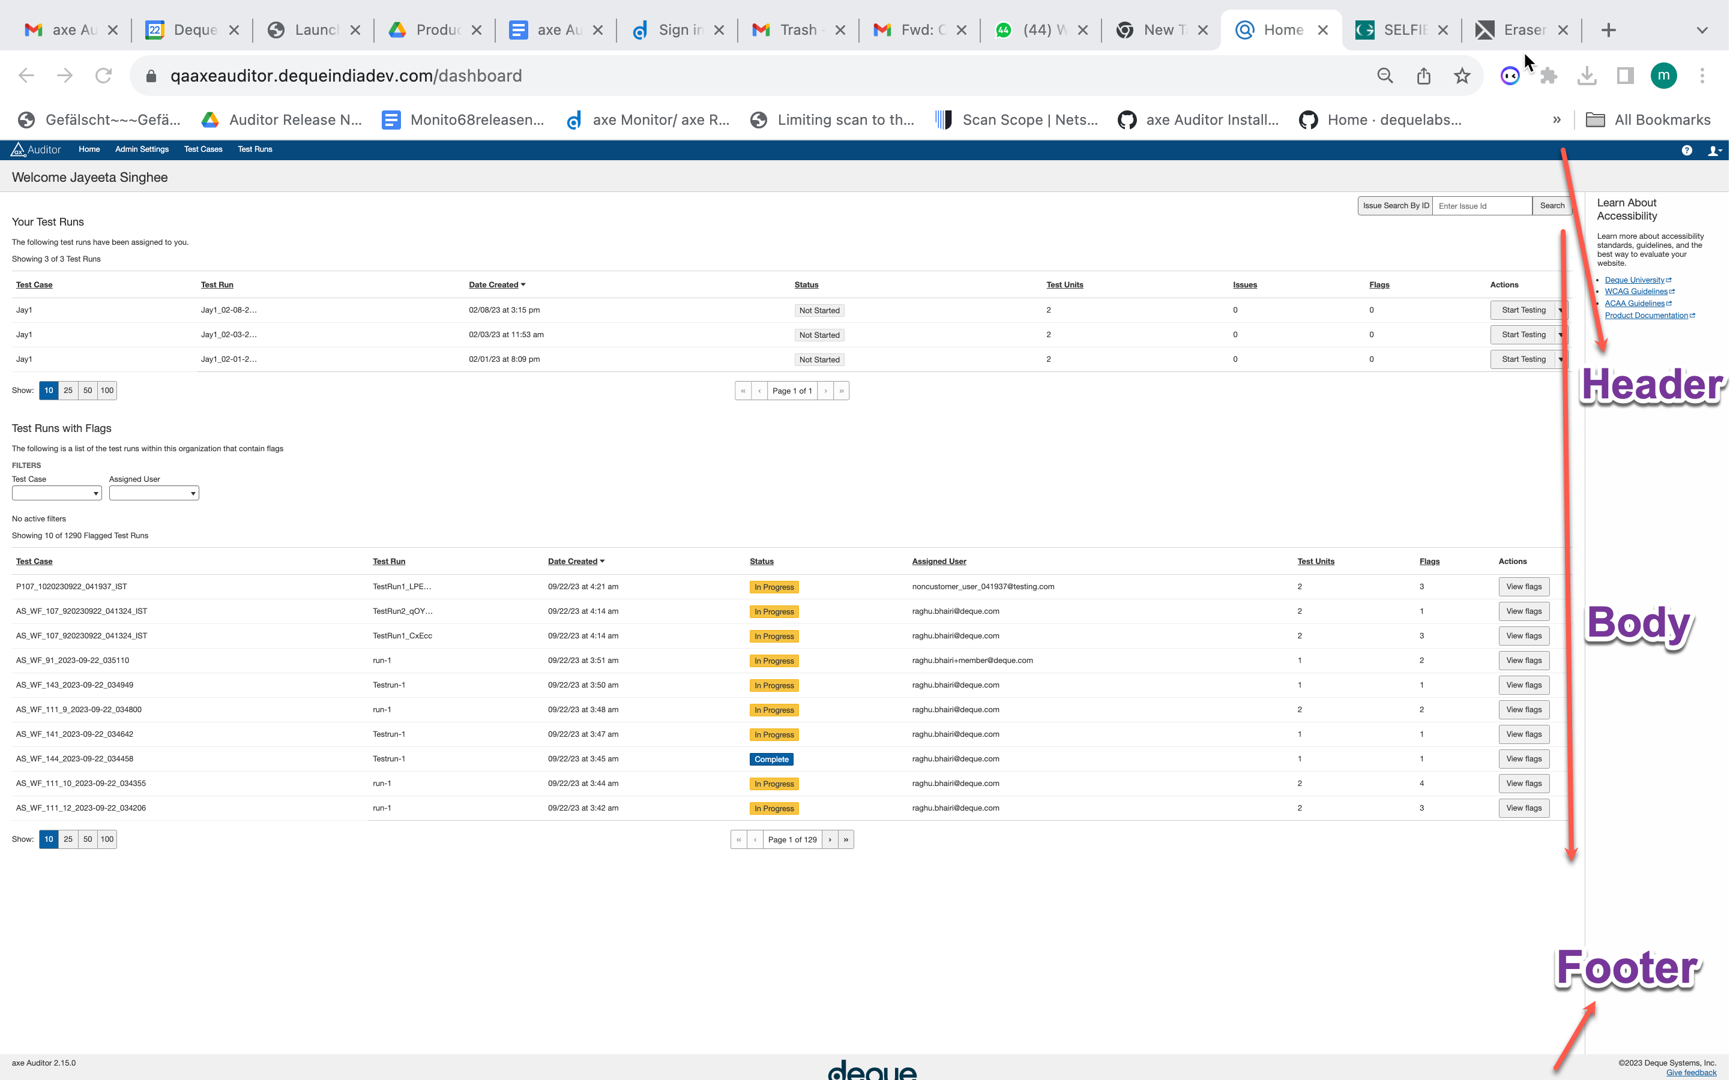1730x1080 pixels.
Task: Open the WCAG Guidelines link
Action: coord(1638,292)
